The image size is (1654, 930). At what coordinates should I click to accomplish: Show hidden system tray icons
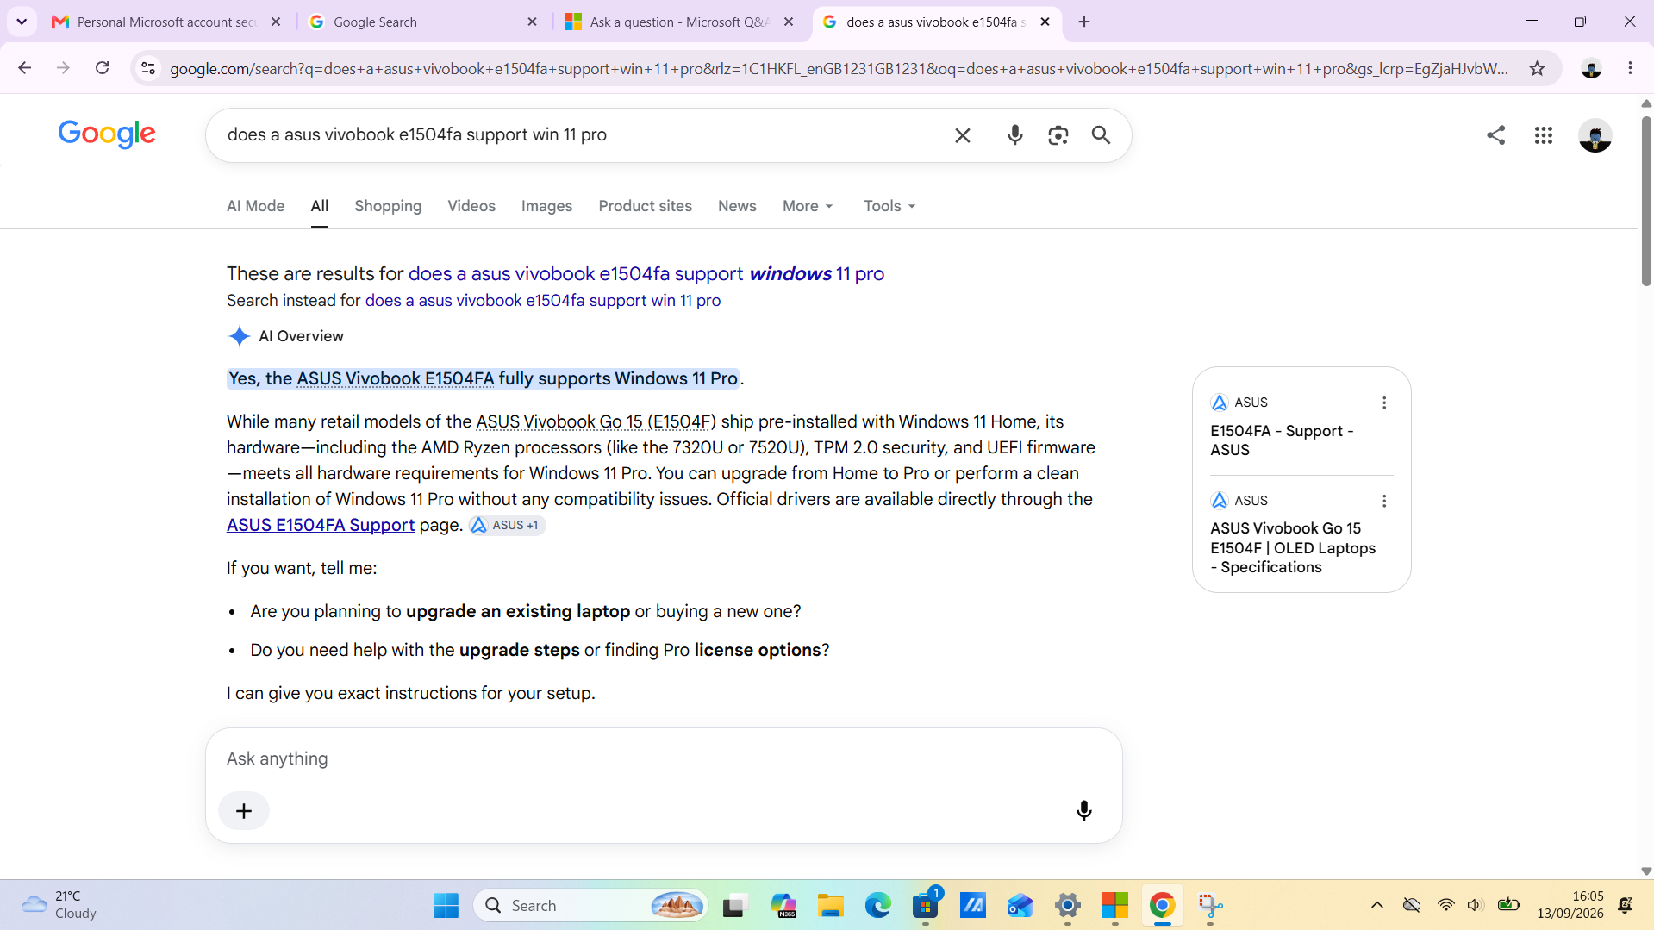1377,905
